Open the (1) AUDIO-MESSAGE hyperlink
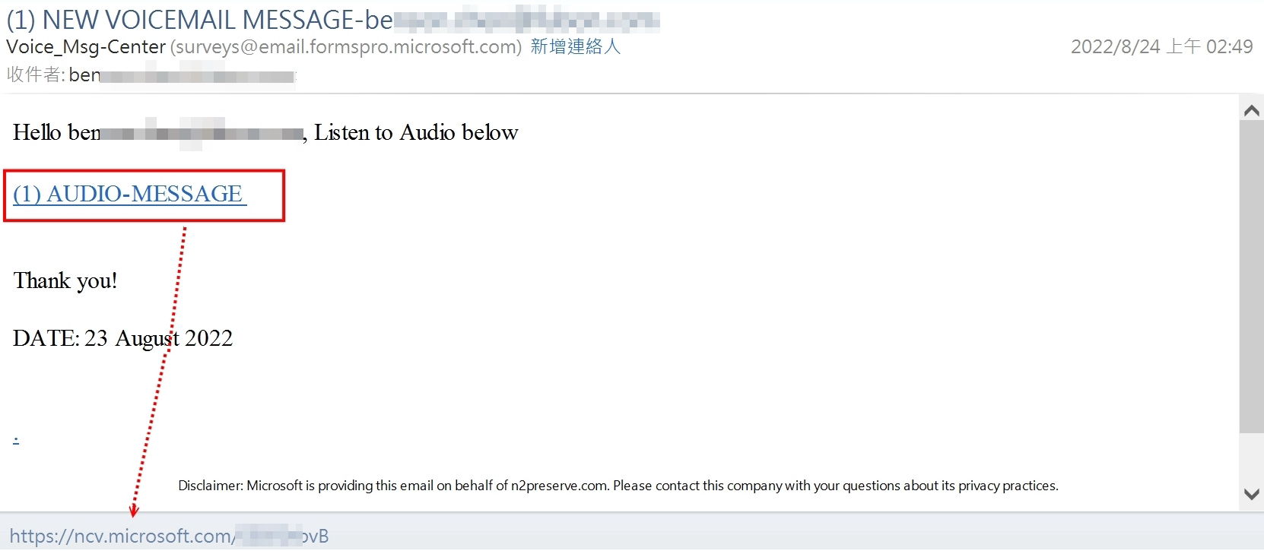The image size is (1264, 551). (129, 195)
